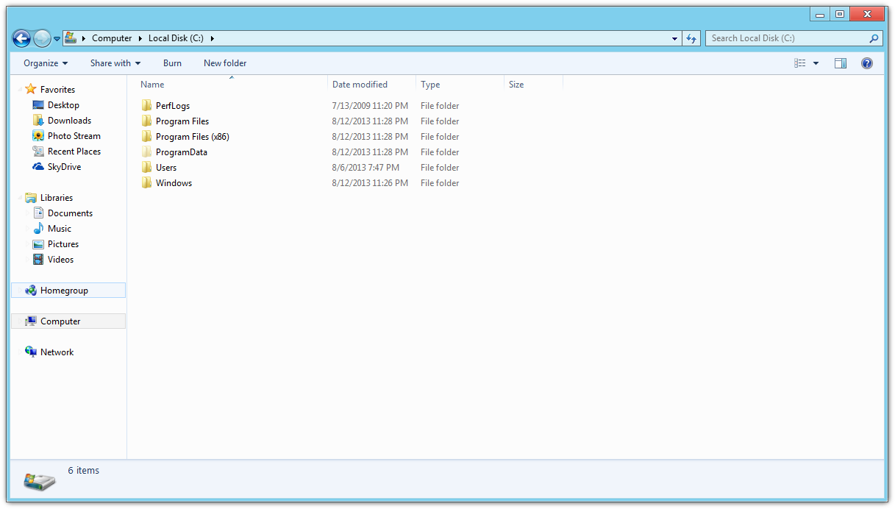Screen dimensions: 895x509
Task: Select the Program Files folder icon
Action: tap(146, 121)
